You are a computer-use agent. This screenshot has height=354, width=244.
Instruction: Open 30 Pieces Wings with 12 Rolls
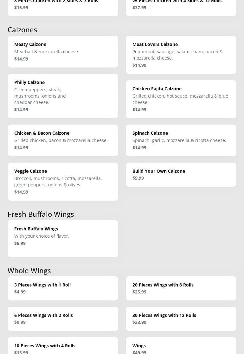pyautogui.click(x=181, y=319)
